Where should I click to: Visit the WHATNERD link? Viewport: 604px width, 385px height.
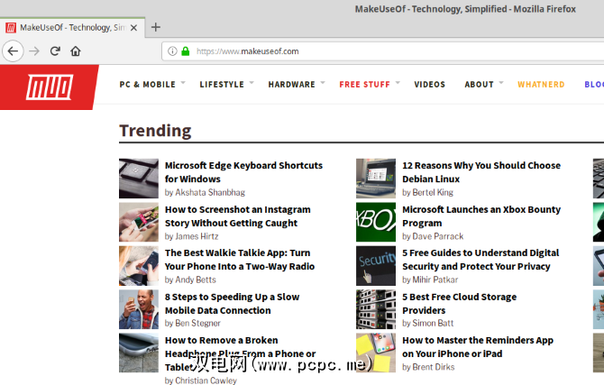pyautogui.click(x=541, y=85)
